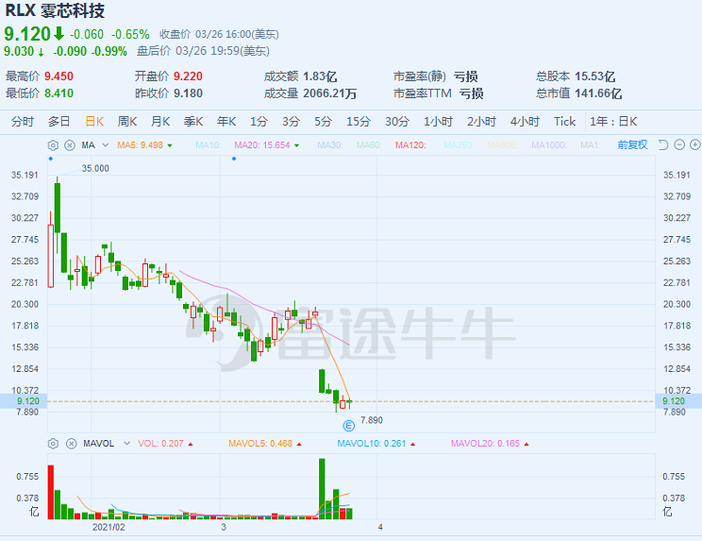
Task: Switch to 分时 intraday tab
Action: [x=23, y=122]
